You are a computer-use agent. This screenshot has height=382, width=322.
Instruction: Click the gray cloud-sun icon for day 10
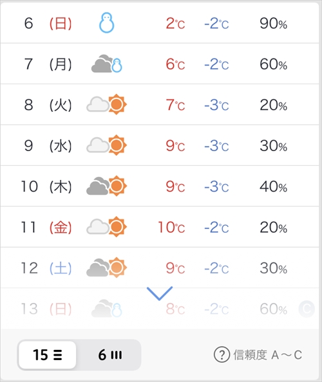click(107, 186)
